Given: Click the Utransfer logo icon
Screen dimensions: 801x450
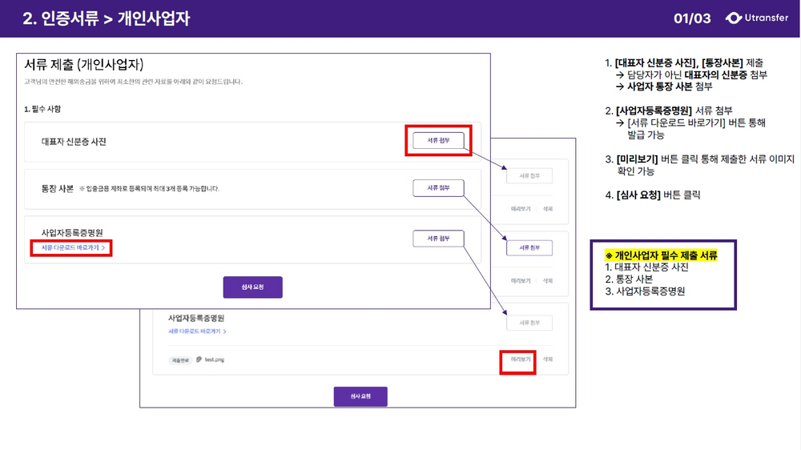Looking at the screenshot, I should pyautogui.click(x=734, y=18).
